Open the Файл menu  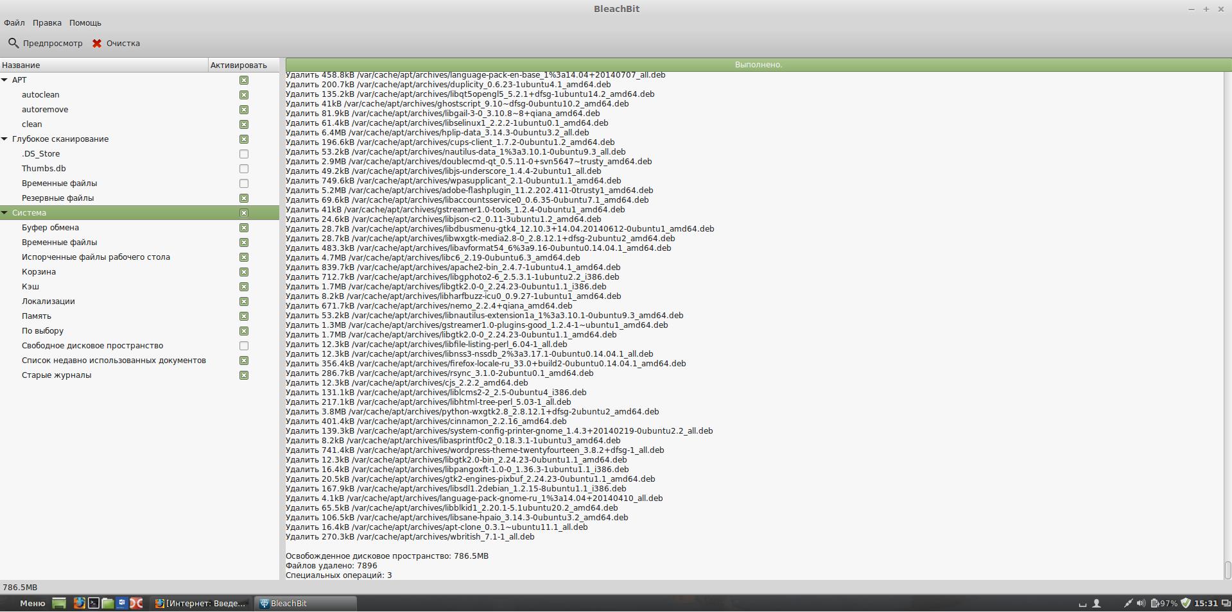(x=14, y=22)
